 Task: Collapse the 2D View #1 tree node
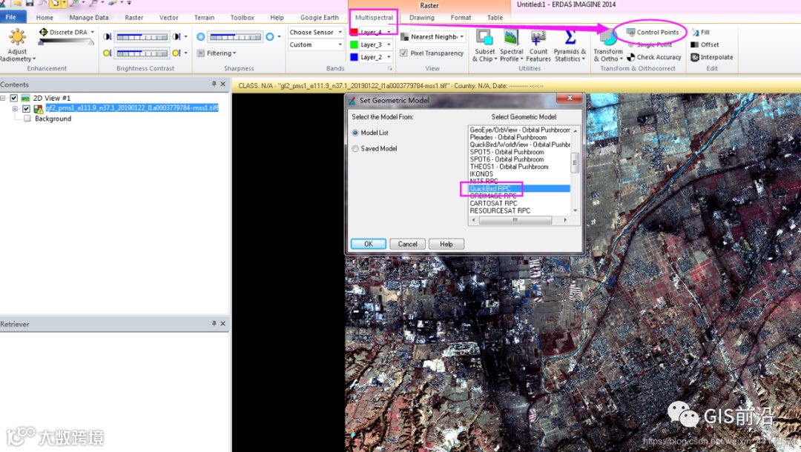3,98
